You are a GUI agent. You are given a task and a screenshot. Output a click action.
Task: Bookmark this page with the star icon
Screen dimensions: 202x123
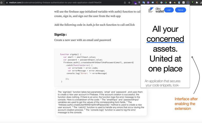pyautogui.click(x=129, y=3)
